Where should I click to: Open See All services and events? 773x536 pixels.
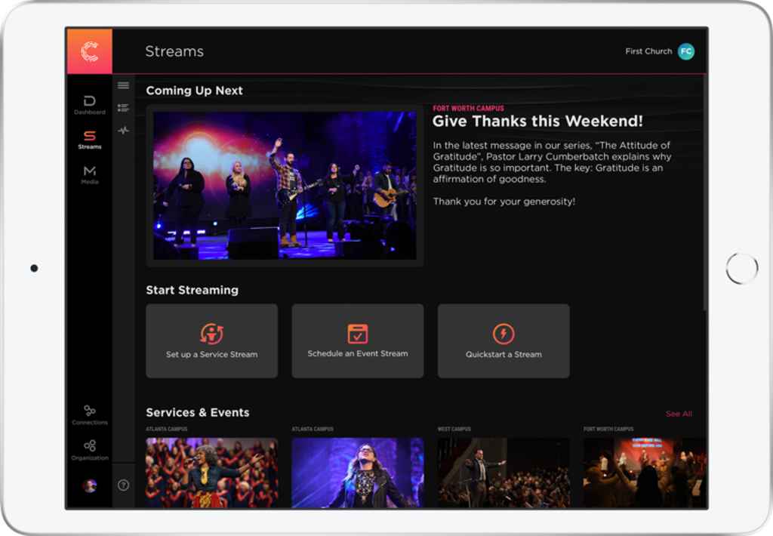pyautogui.click(x=679, y=414)
